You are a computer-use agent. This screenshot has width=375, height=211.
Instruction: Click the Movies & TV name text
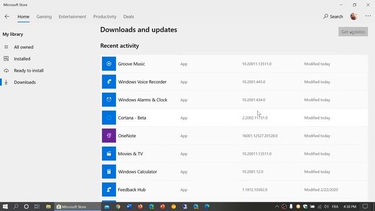[x=130, y=154]
